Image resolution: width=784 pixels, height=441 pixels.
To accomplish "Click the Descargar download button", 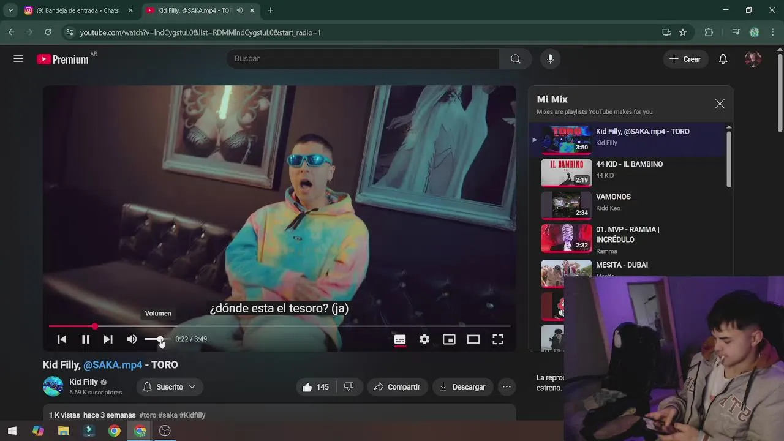I will point(462,387).
